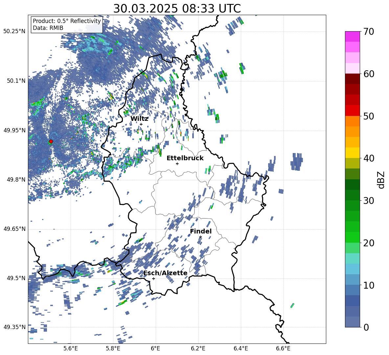Click the 0 colorbar tick label
The image size is (389, 355).
(x=366, y=327)
